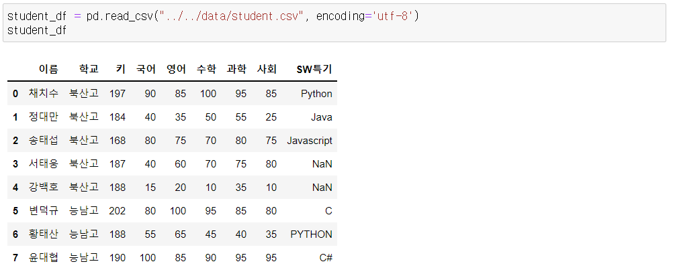Click the C# value in 윤대협's row
The image size is (675, 278).
pos(326,257)
